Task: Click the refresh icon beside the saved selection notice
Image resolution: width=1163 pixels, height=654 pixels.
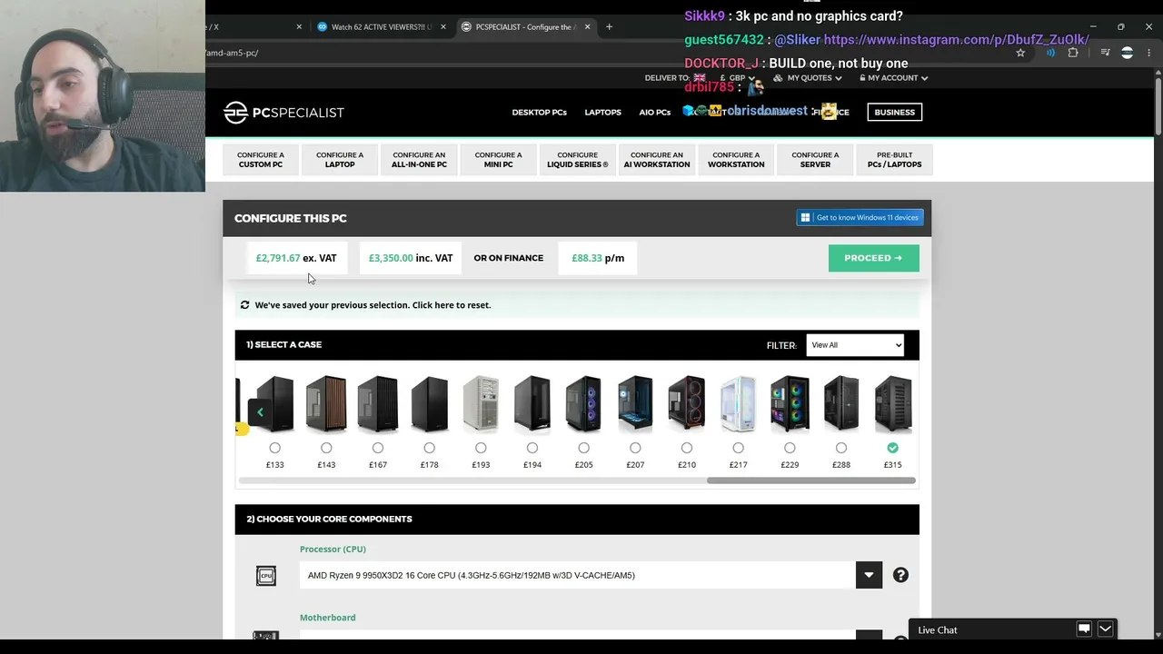Action: [244, 305]
